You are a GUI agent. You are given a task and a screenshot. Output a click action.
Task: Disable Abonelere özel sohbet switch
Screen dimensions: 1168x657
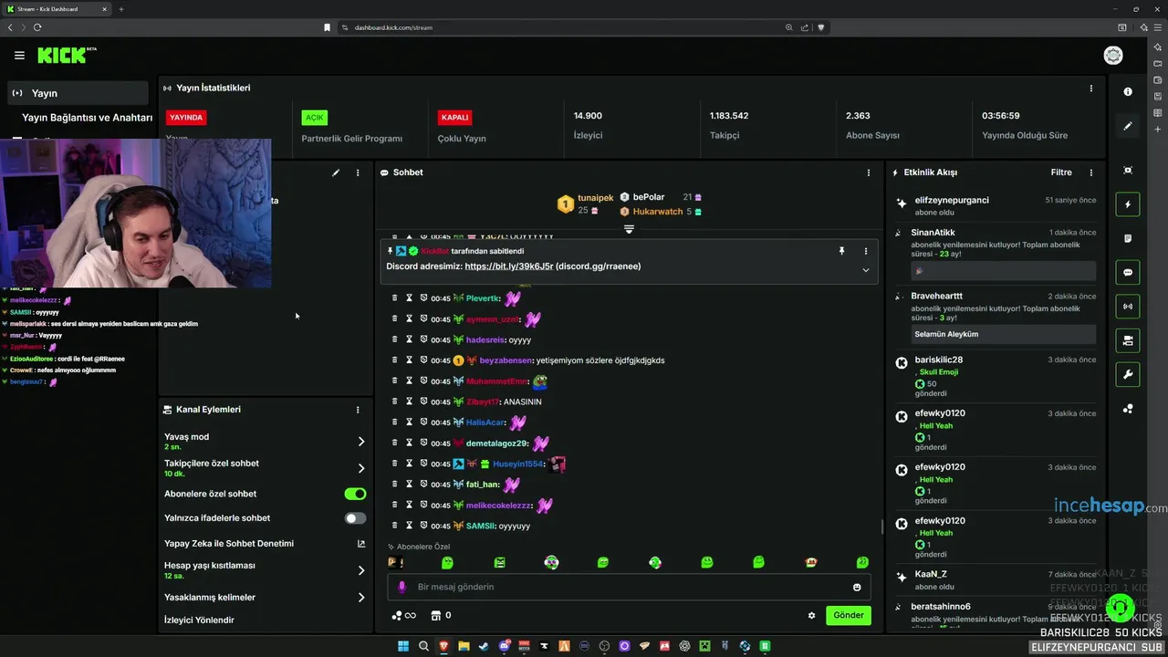click(x=355, y=494)
